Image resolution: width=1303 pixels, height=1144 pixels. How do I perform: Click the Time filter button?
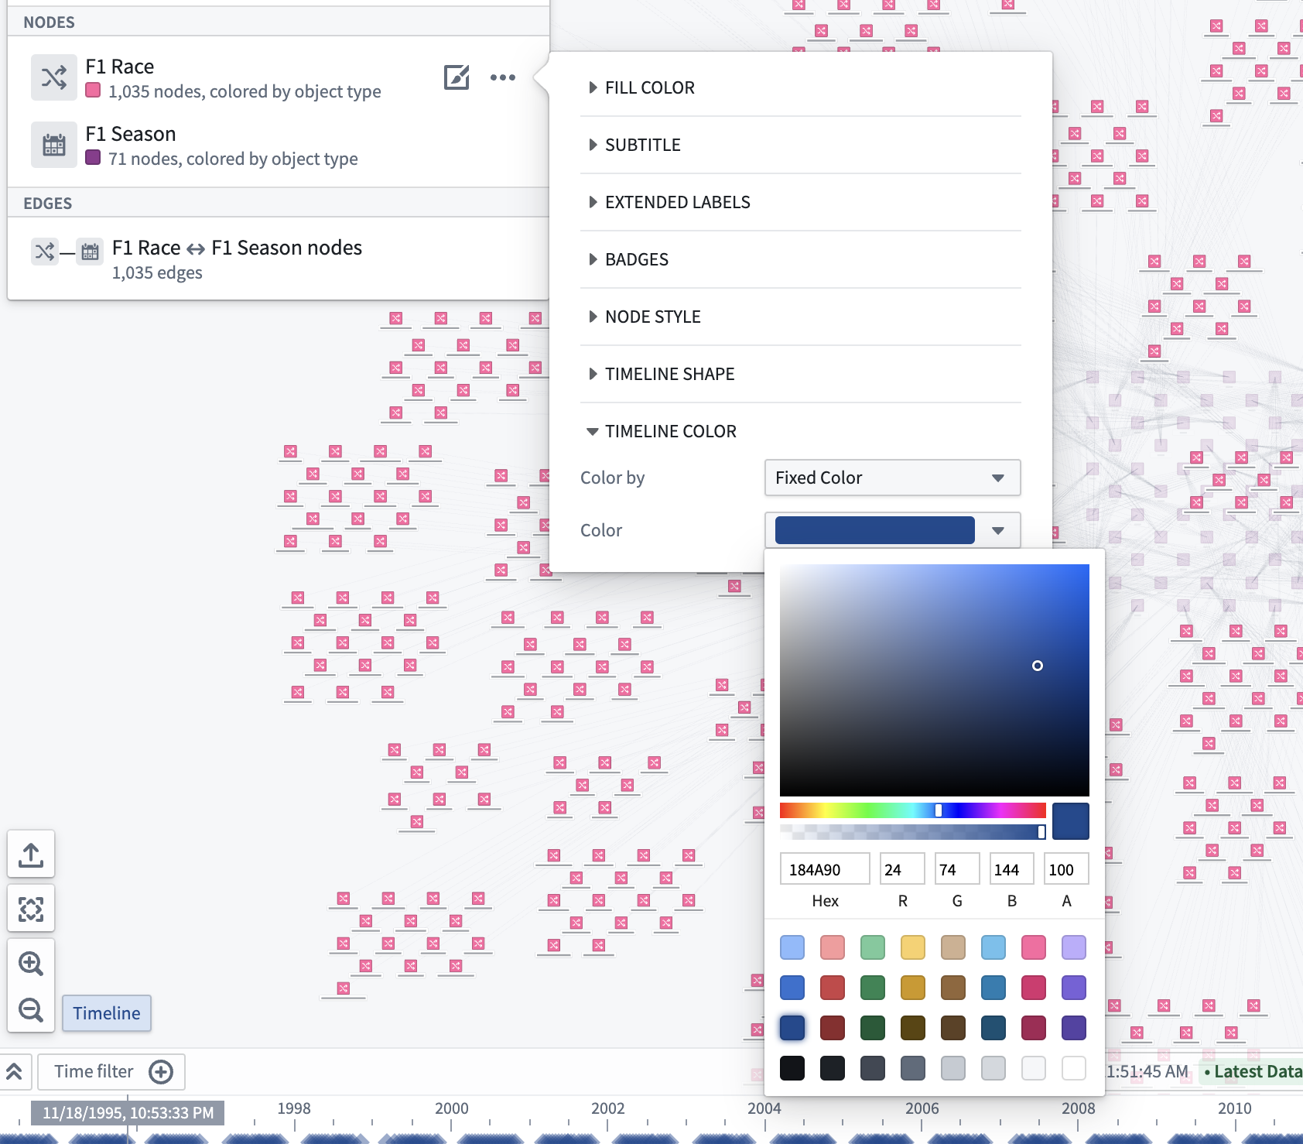(x=111, y=1072)
